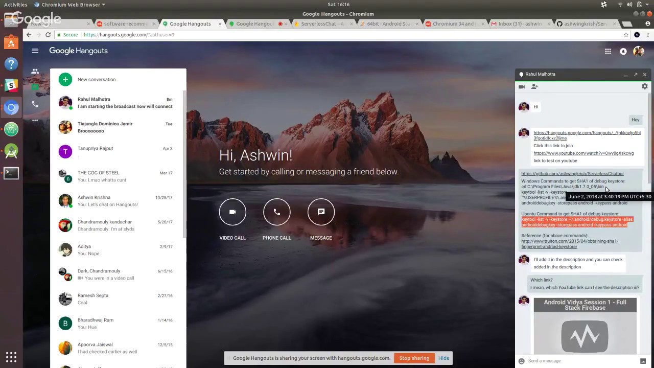Open the More options dots in sidebar

35,120
